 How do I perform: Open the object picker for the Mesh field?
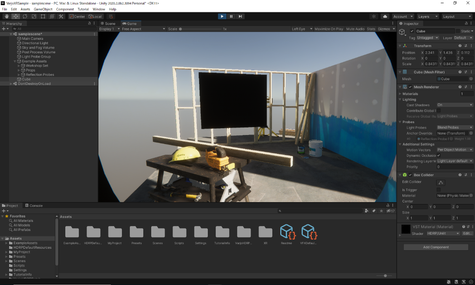click(471, 79)
